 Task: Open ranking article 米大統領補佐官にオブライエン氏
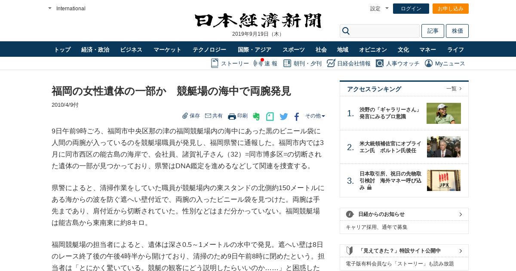click(390, 147)
